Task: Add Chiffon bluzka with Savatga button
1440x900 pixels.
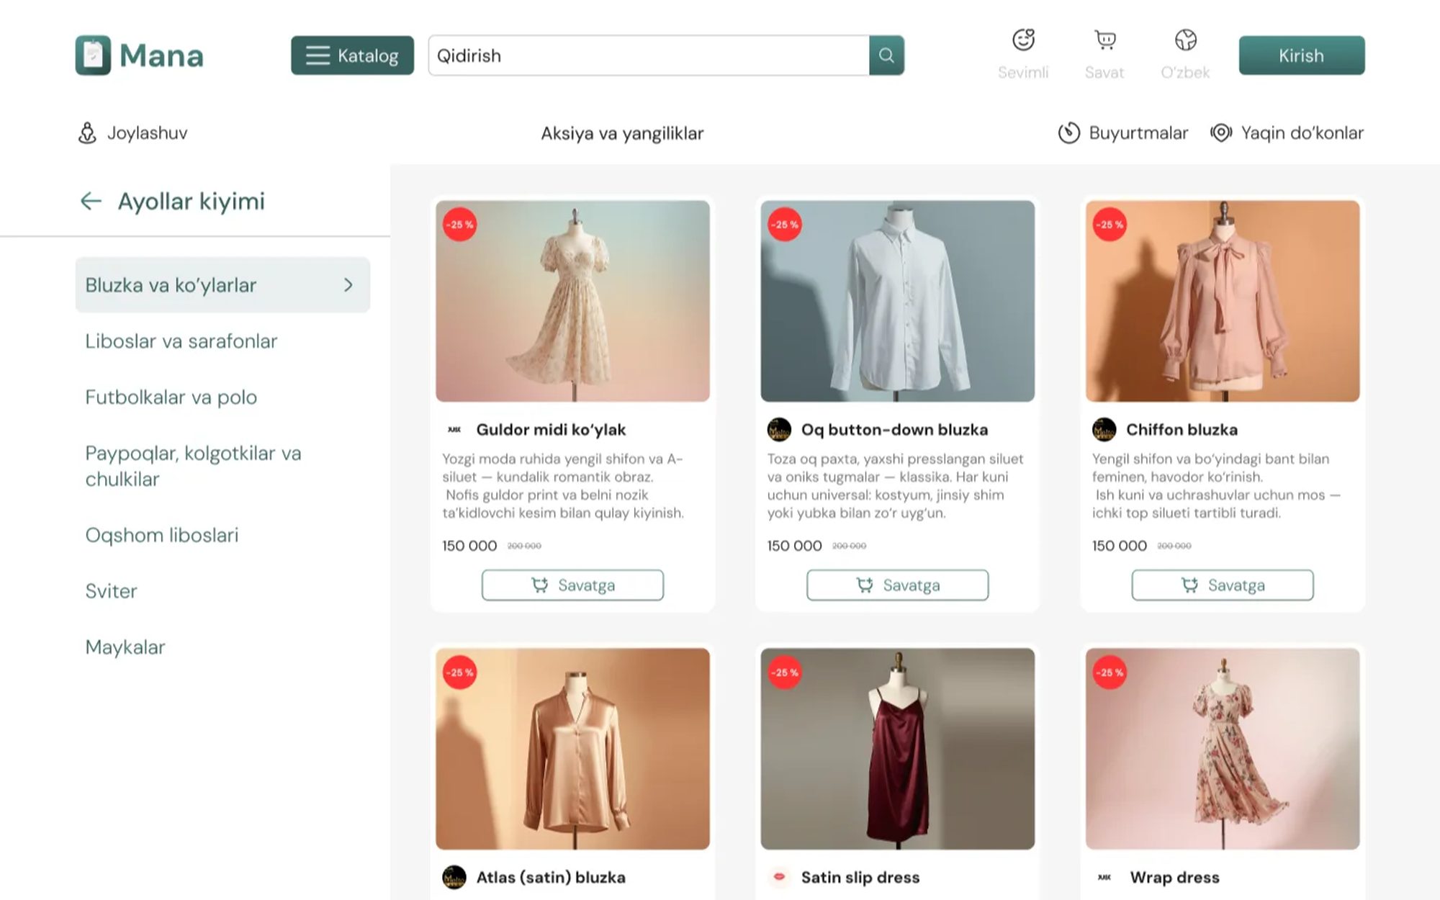Action: tap(1223, 585)
